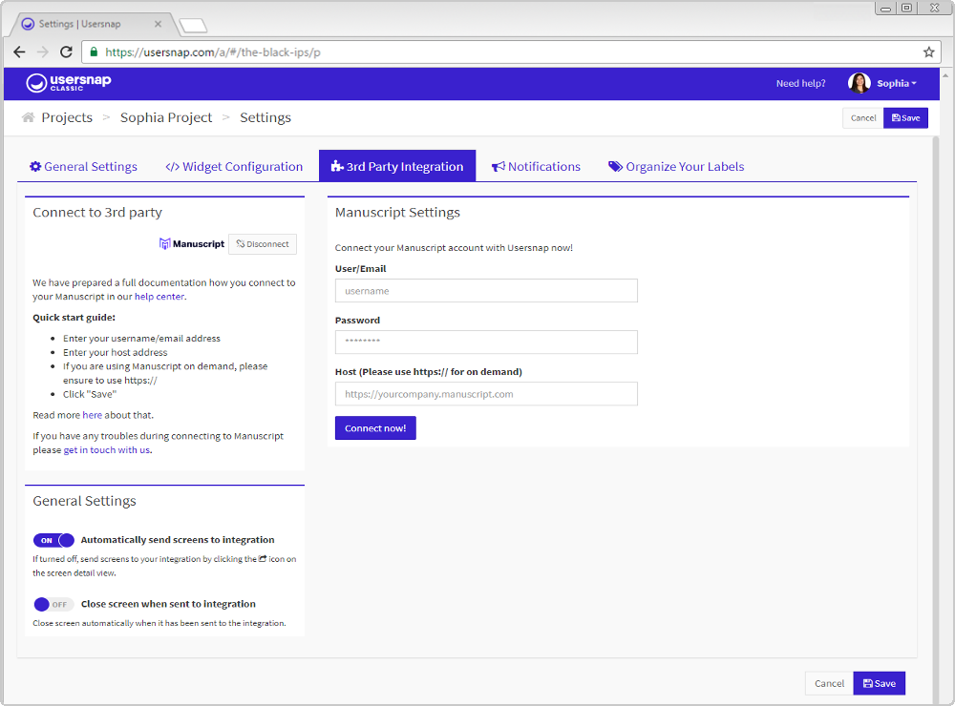
Task: Select the 3rd Party Integration tab
Action: coord(397,166)
